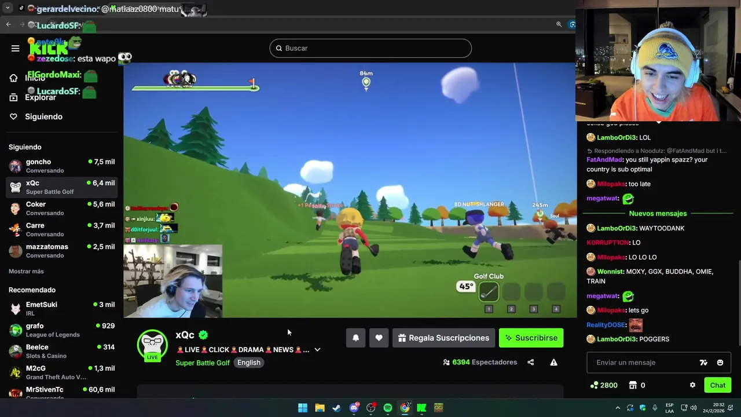Click Wonnist username in chat
The width and height of the screenshot is (741, 417).
[610, 272]
